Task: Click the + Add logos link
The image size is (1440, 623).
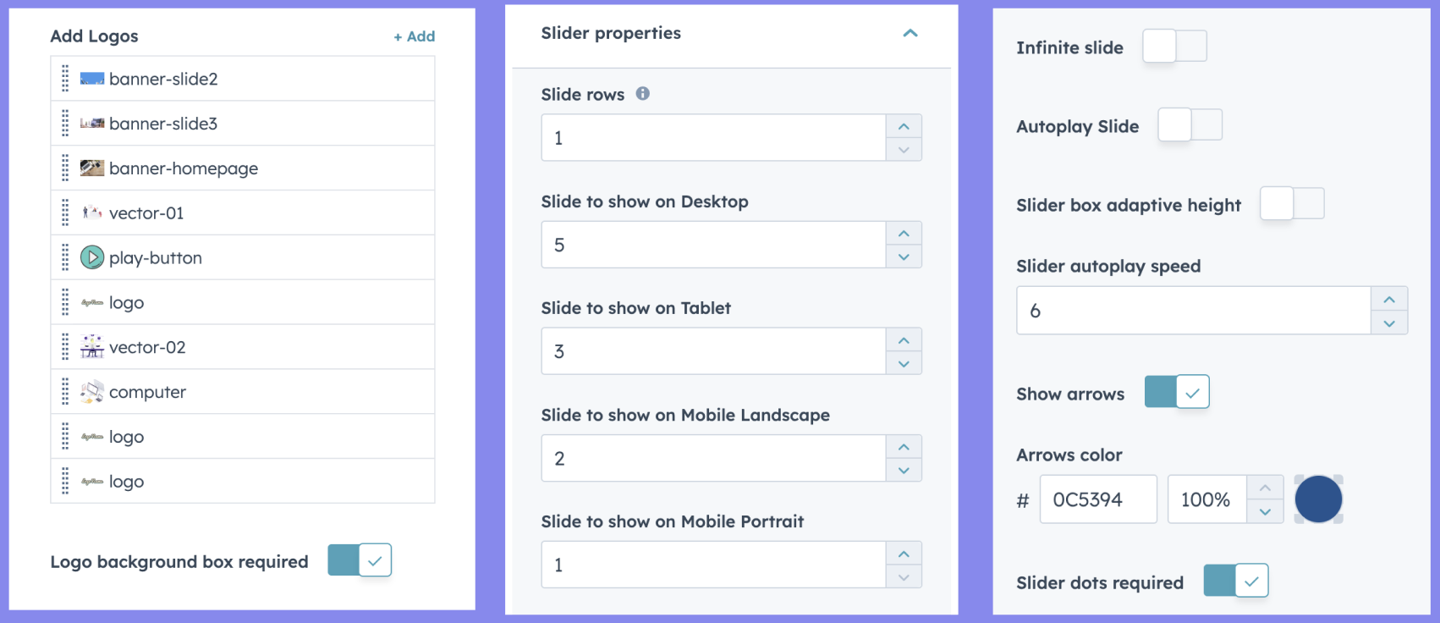Action: click(415, 36)
